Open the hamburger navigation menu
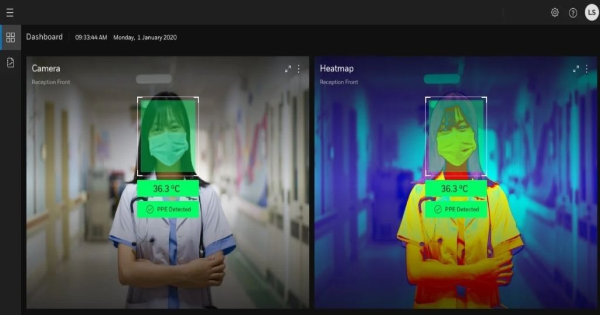The height and width of the screenshot is (315, 600). pos(10,13)
